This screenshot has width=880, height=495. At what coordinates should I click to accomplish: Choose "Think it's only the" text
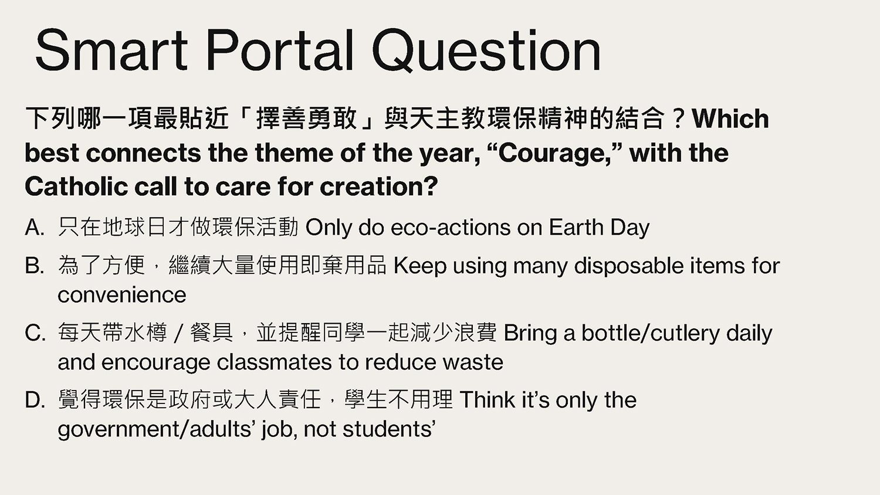click(548, 400)
